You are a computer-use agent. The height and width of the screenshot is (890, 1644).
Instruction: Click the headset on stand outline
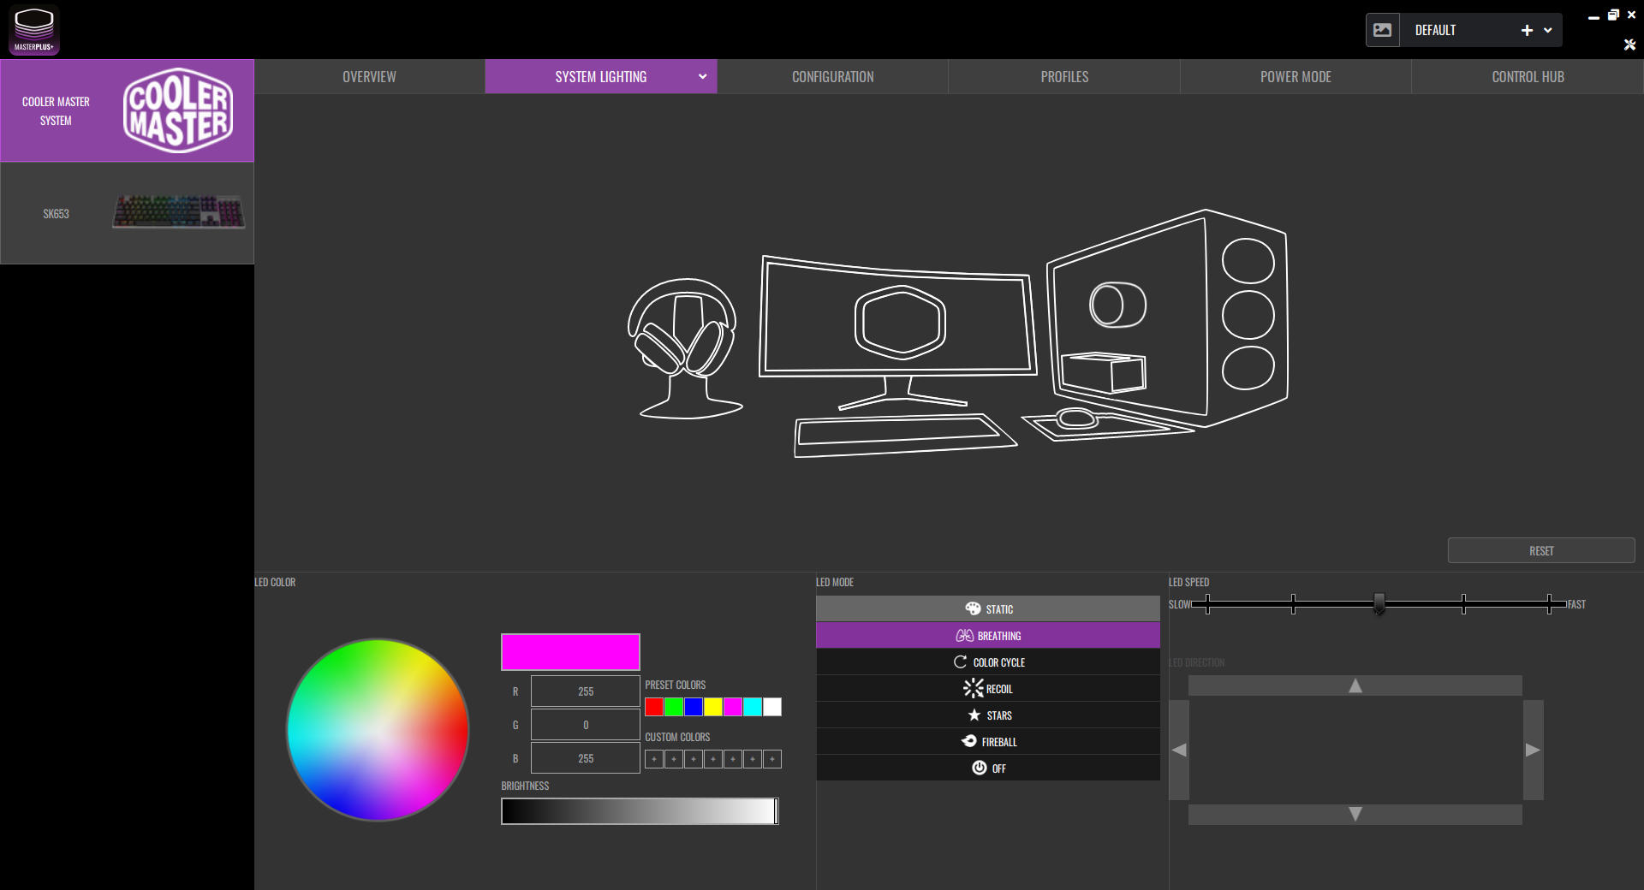pos(685,347)
